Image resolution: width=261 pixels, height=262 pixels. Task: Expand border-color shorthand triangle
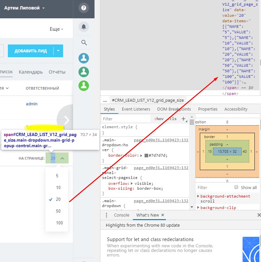pyautogui.click(x=141, y=156)
